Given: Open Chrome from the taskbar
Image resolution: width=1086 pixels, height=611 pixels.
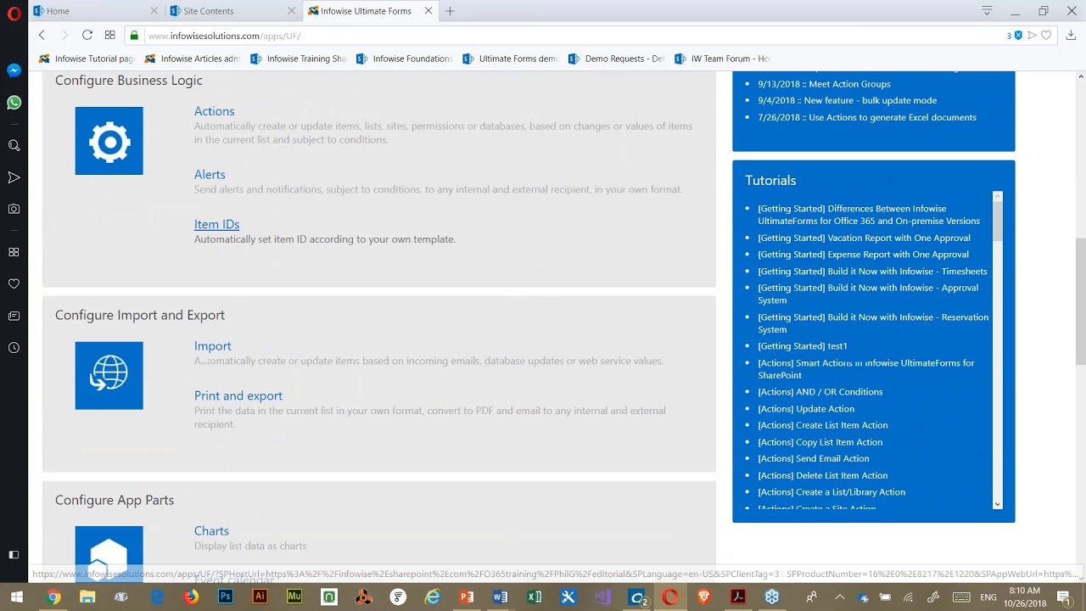Looking at the screenshot, I should (53, 597).
